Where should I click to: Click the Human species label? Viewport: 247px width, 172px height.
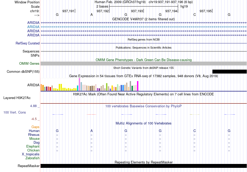click(34, 131)
